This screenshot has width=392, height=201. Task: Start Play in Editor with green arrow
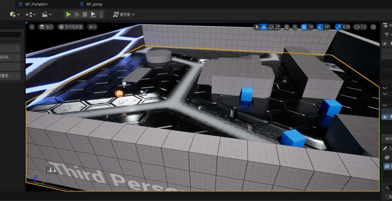pos(68,14)
